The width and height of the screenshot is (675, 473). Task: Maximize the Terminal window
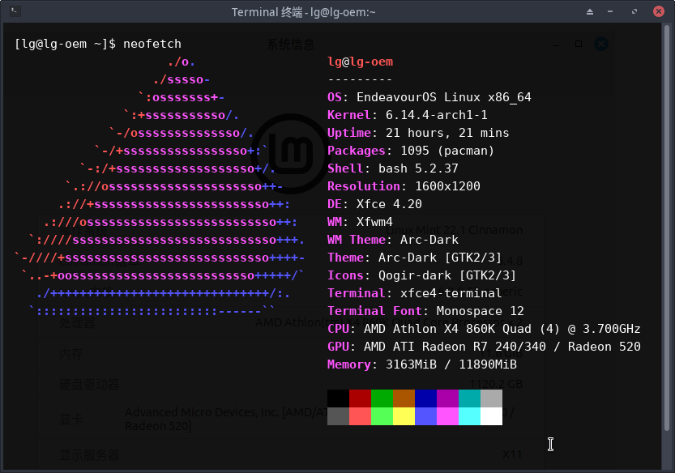[634, 11]
